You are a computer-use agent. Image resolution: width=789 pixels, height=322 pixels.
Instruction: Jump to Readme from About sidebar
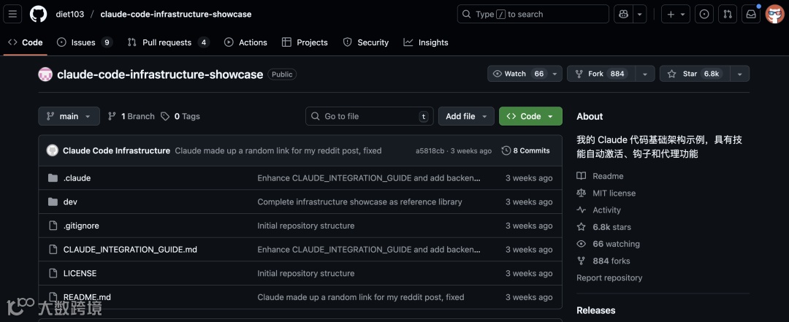tap(601, 176)
